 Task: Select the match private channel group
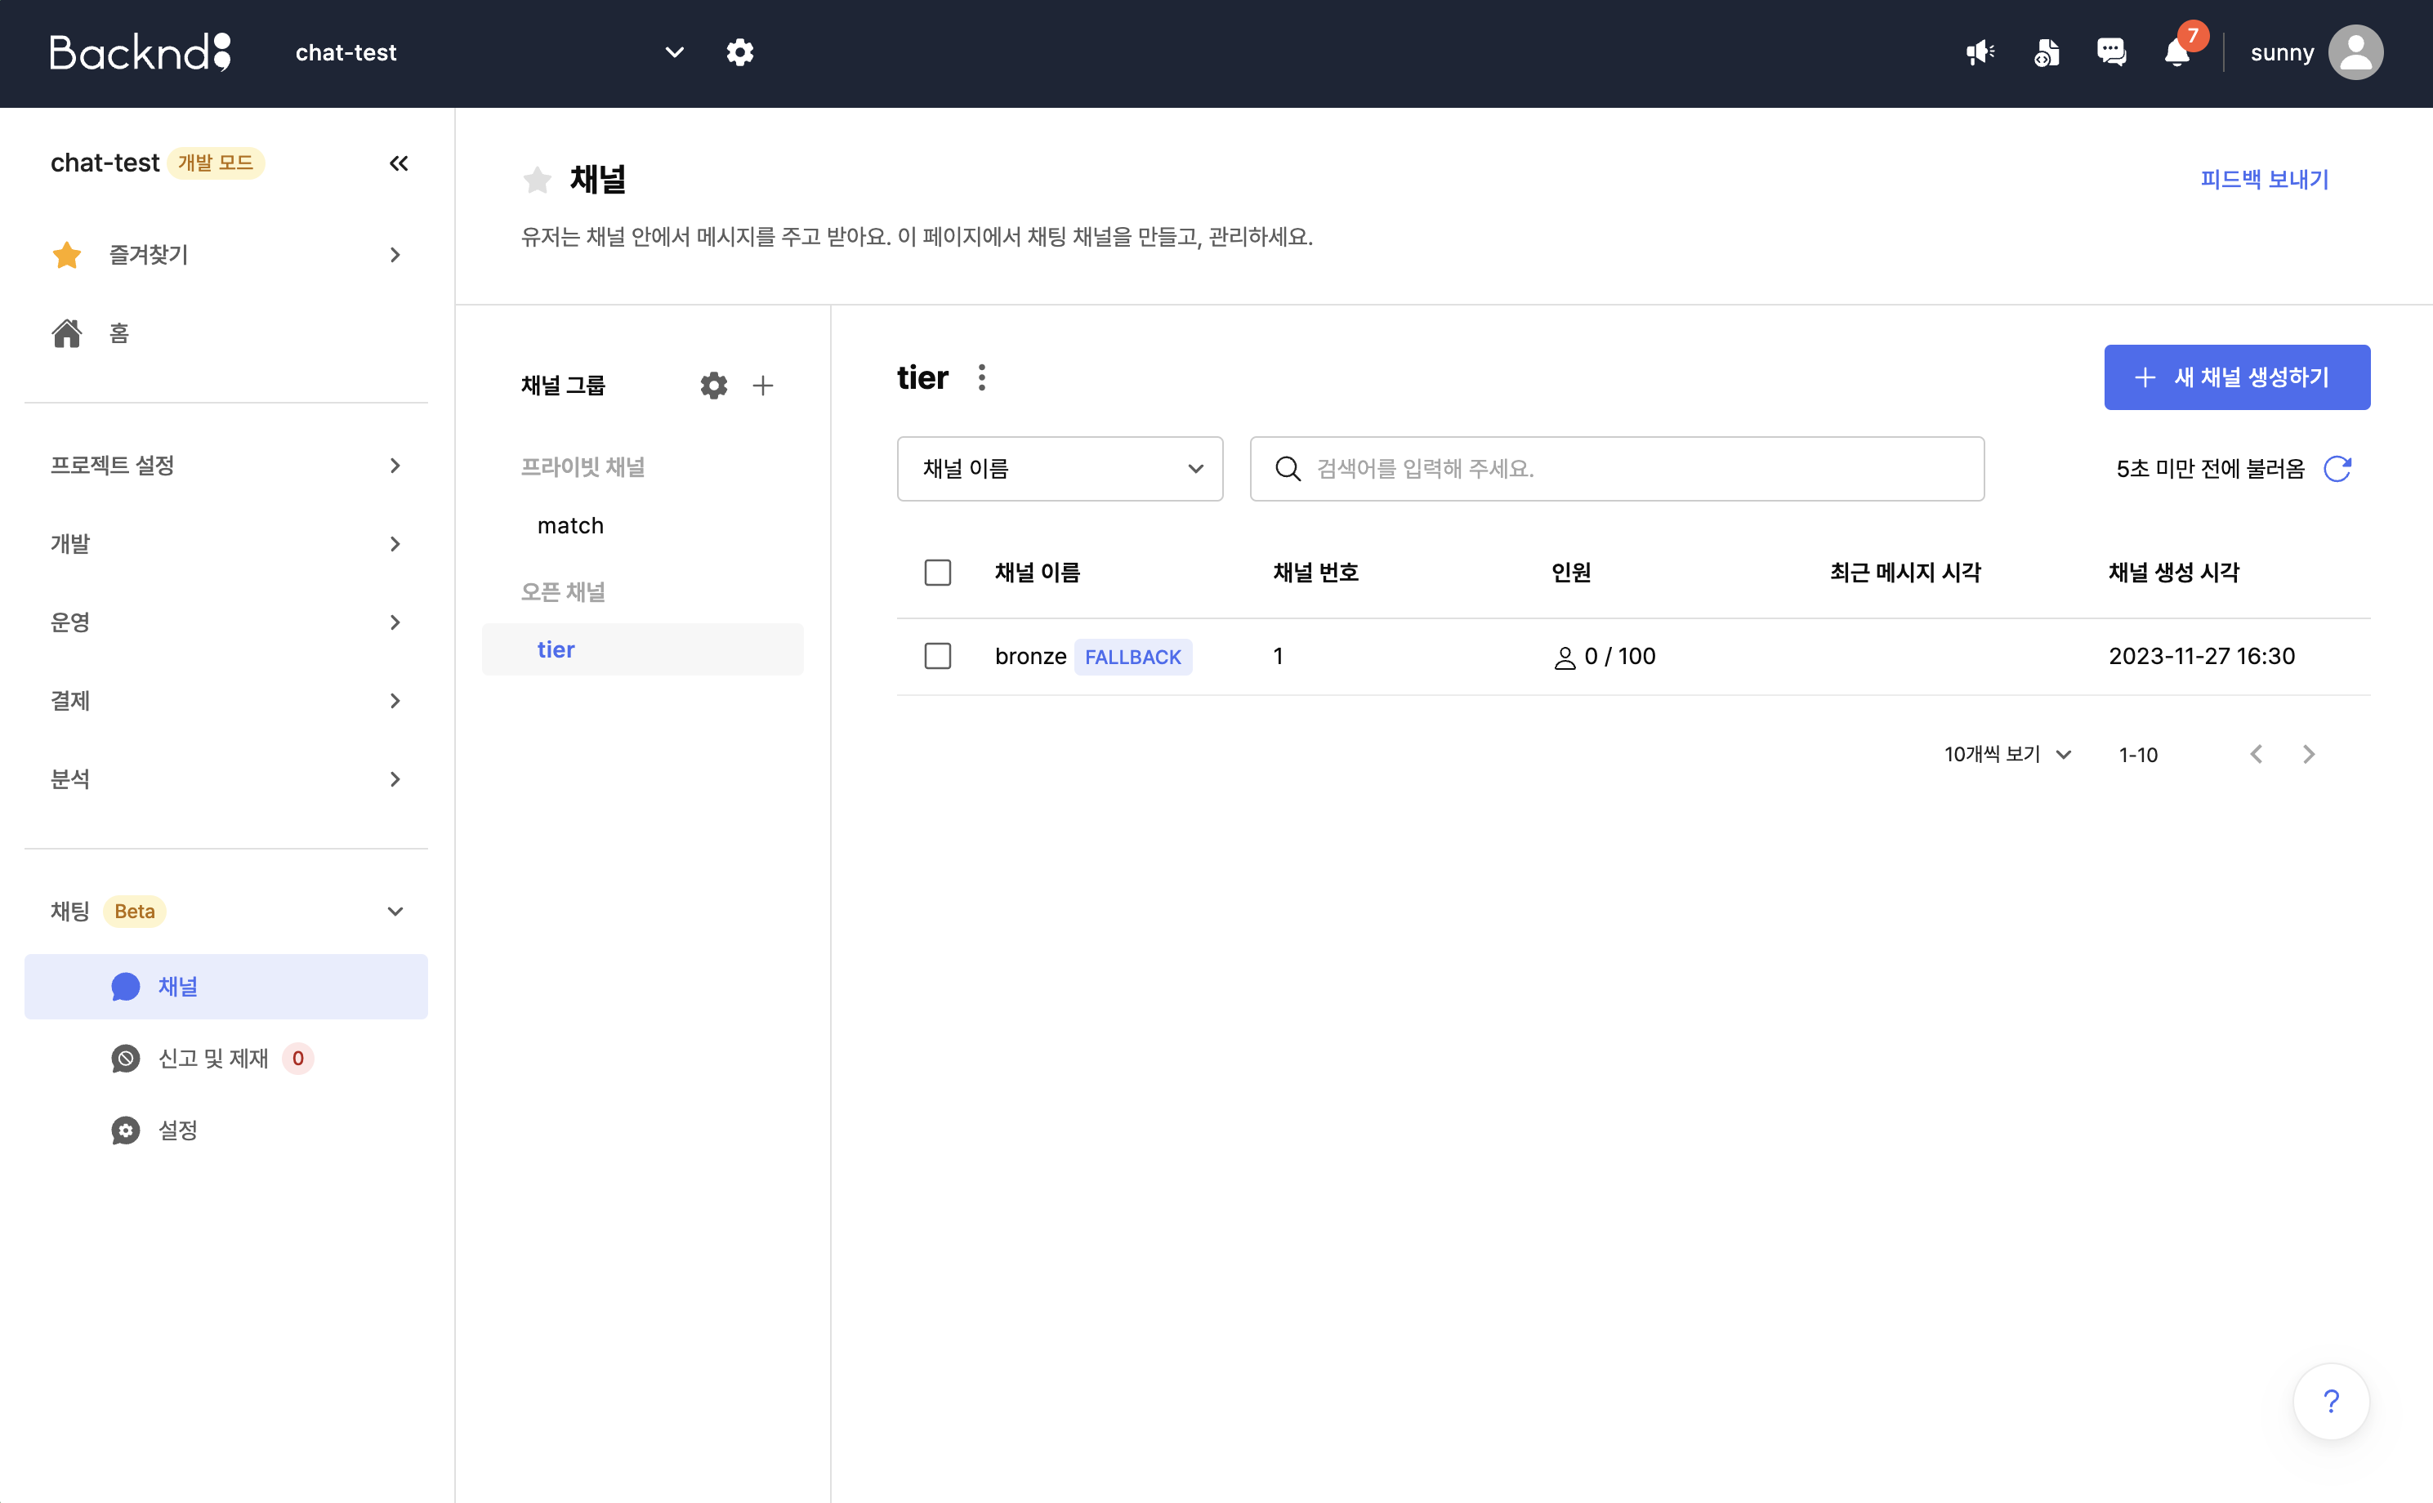tap(571, 526)
